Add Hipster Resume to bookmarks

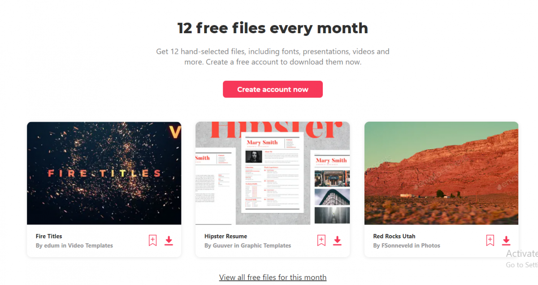(x=321, y=241)
